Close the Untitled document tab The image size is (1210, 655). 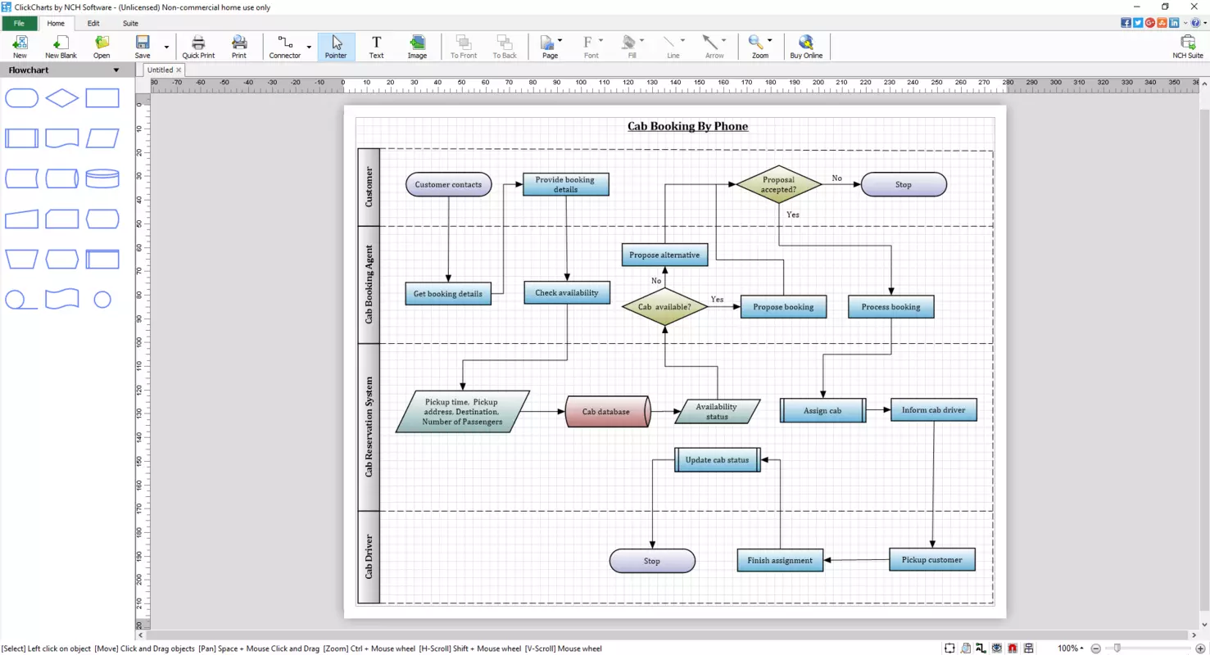coord(179,70)
